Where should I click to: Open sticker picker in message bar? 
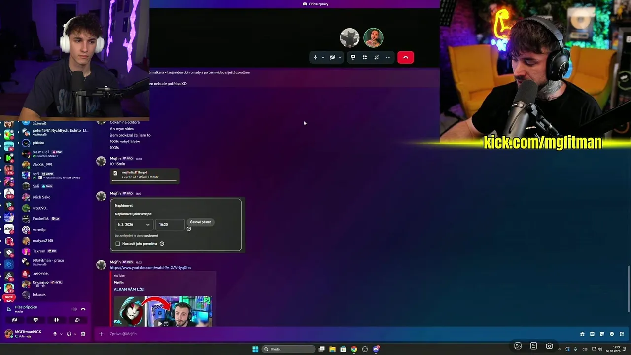(x=602, y=334)
